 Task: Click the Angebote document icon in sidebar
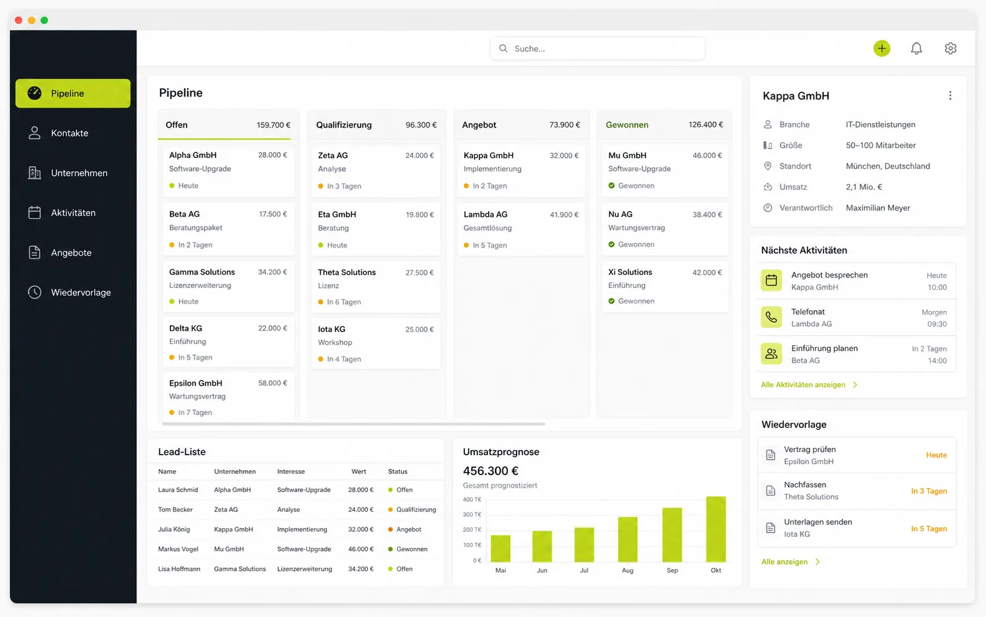(35, 253)
